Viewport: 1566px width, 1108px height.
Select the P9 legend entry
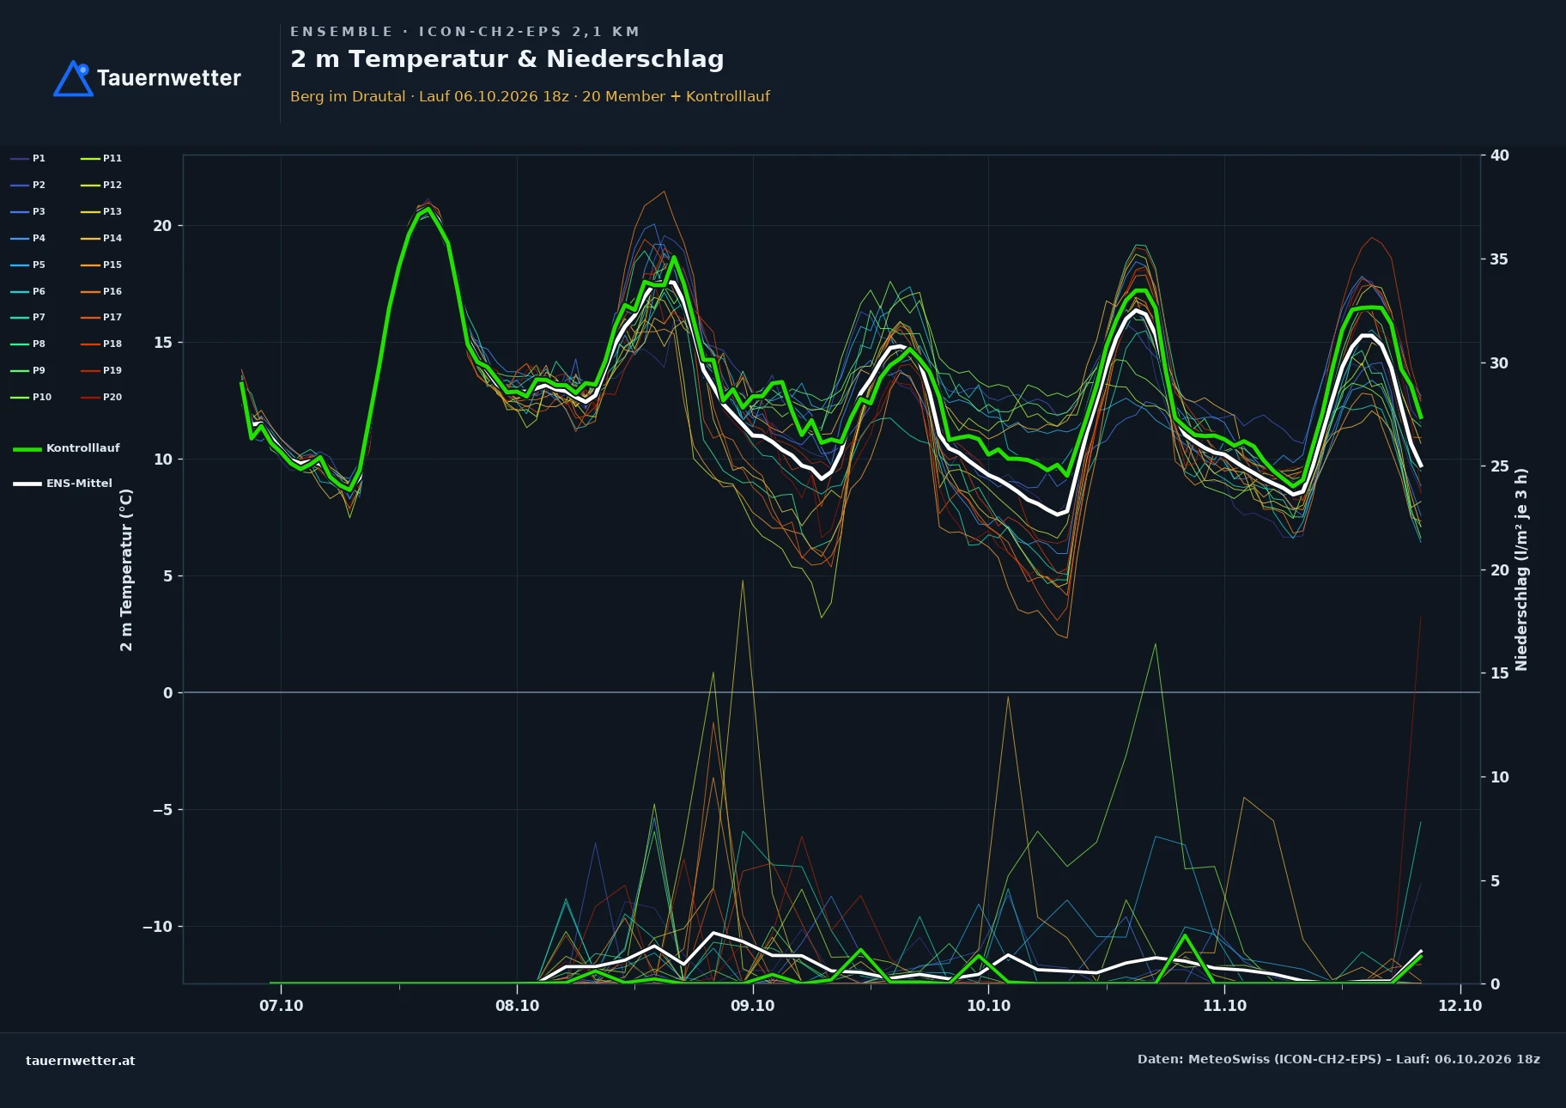click(x=28, y=370)
